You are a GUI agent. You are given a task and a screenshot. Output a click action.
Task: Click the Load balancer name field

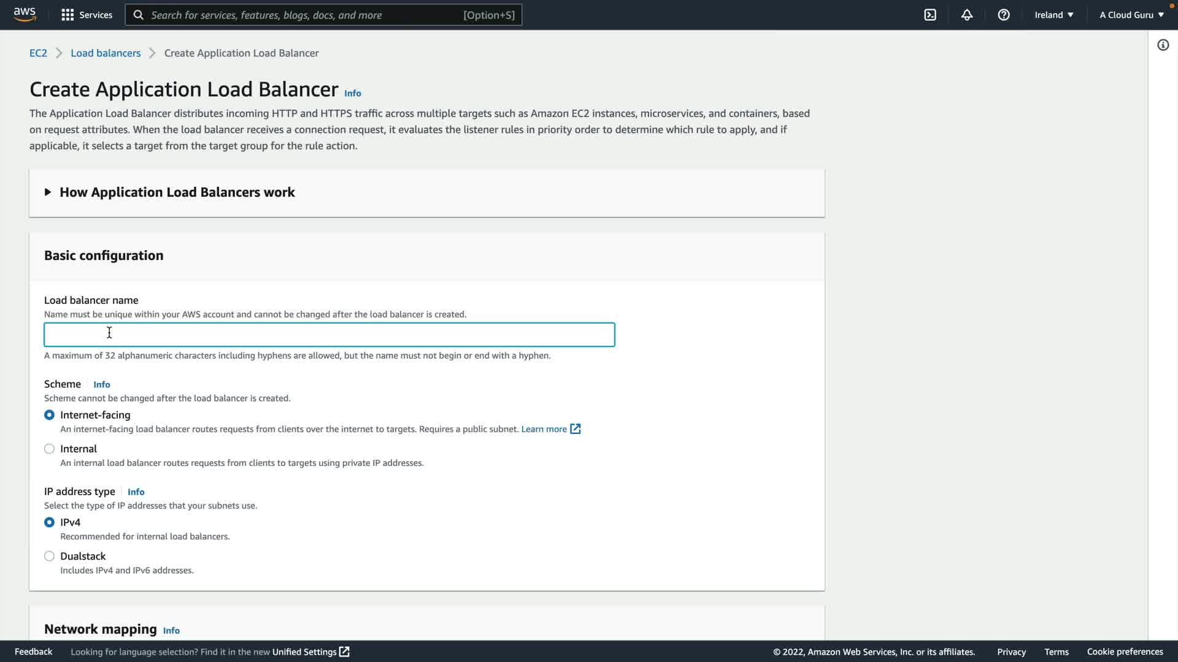tap(329, 335)
